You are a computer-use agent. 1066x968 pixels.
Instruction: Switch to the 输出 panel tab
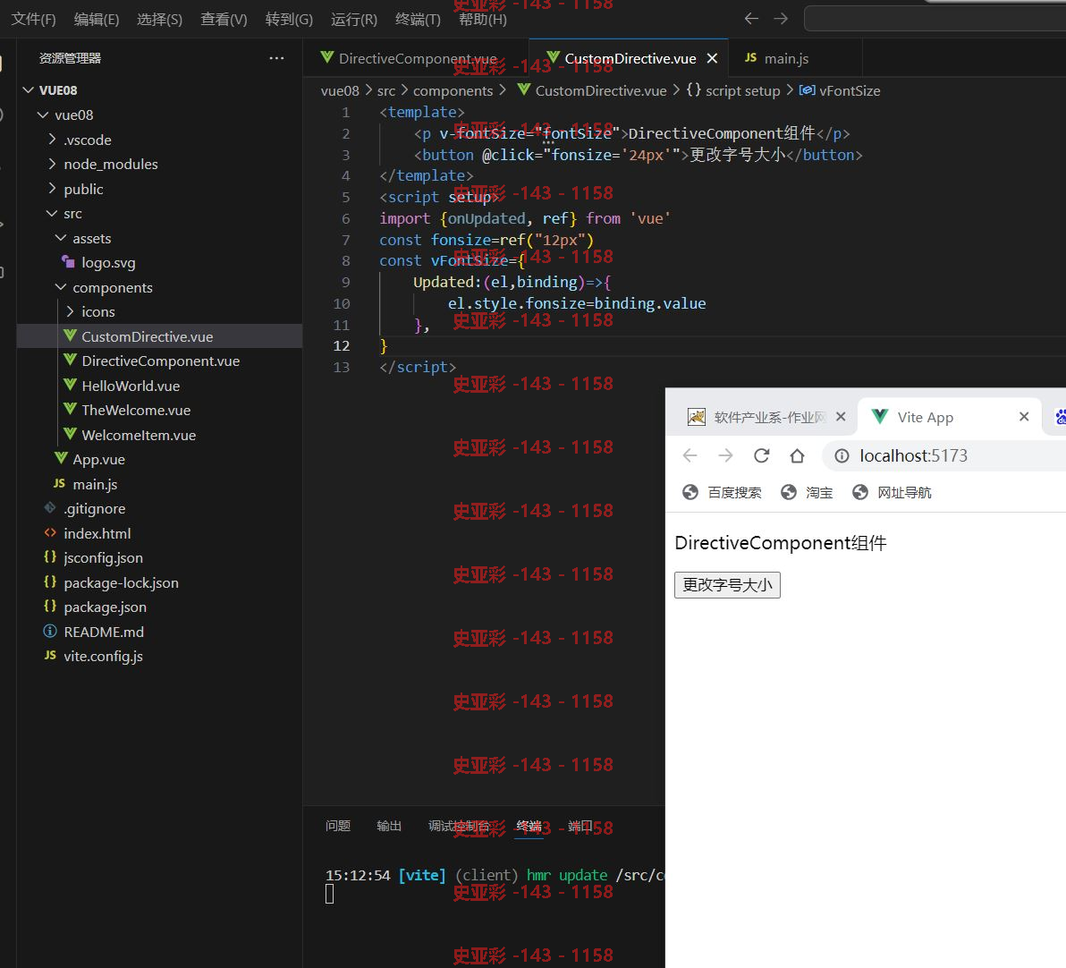click(389, 826)
